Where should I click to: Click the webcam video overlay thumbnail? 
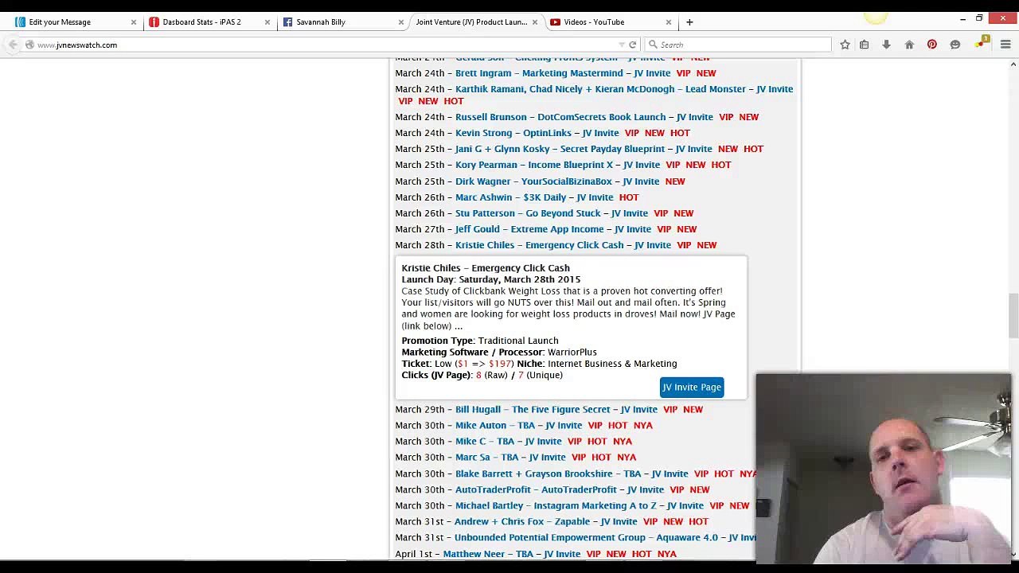click(x=884, y=469)
